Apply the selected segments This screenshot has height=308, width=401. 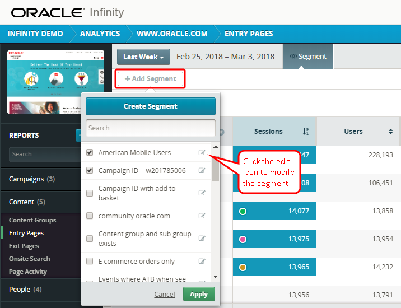click(199, 294)
